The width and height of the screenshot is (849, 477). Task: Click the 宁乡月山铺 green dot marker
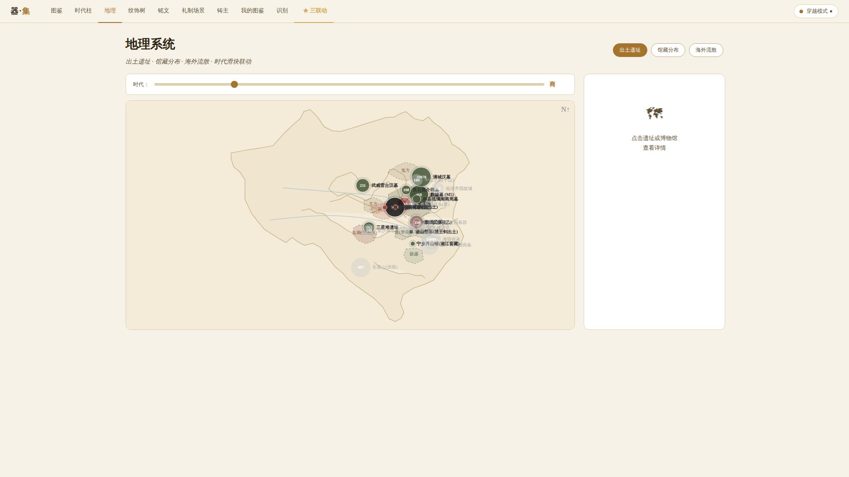pos(413,244)
